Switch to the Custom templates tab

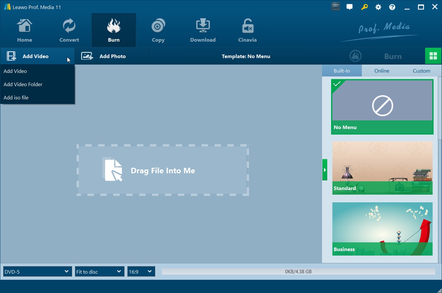(421, 70)
